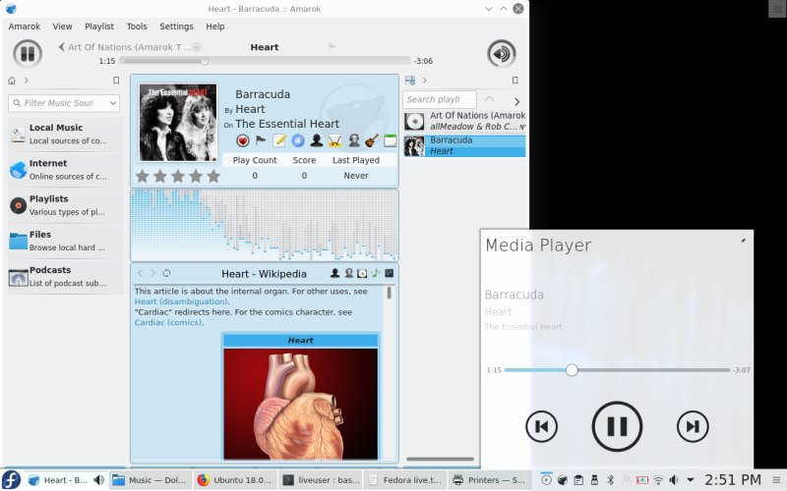Open Heart (disambiguation) link
This screenshot has height=491, width=787.
tap(181, 301)
